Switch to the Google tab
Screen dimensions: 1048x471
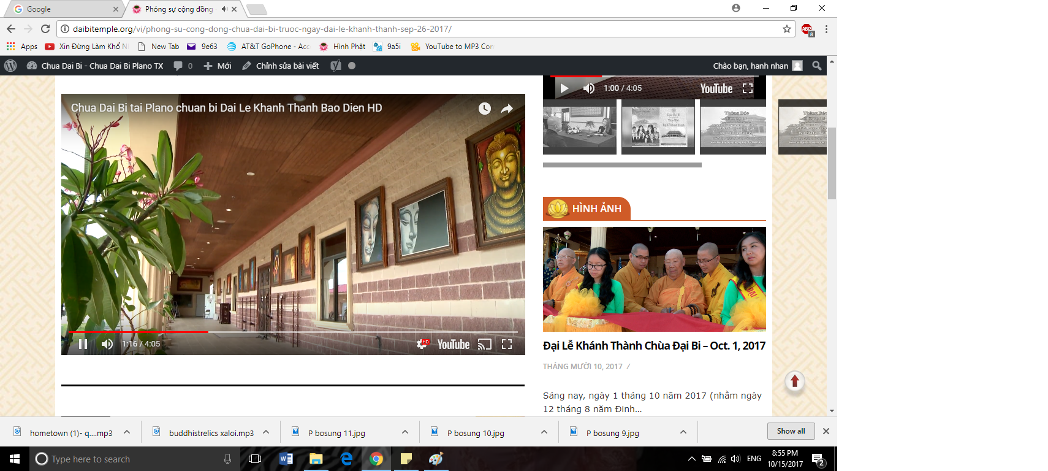coord(61,9)
